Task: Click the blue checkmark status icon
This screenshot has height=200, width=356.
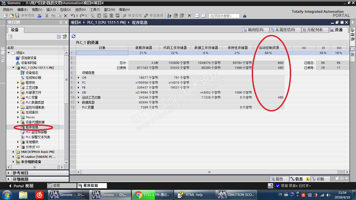Action: (x=278, y=186)
